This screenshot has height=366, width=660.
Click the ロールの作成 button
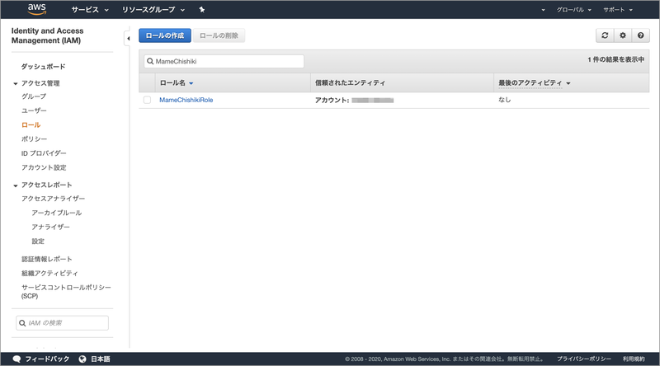coord(165,35)
